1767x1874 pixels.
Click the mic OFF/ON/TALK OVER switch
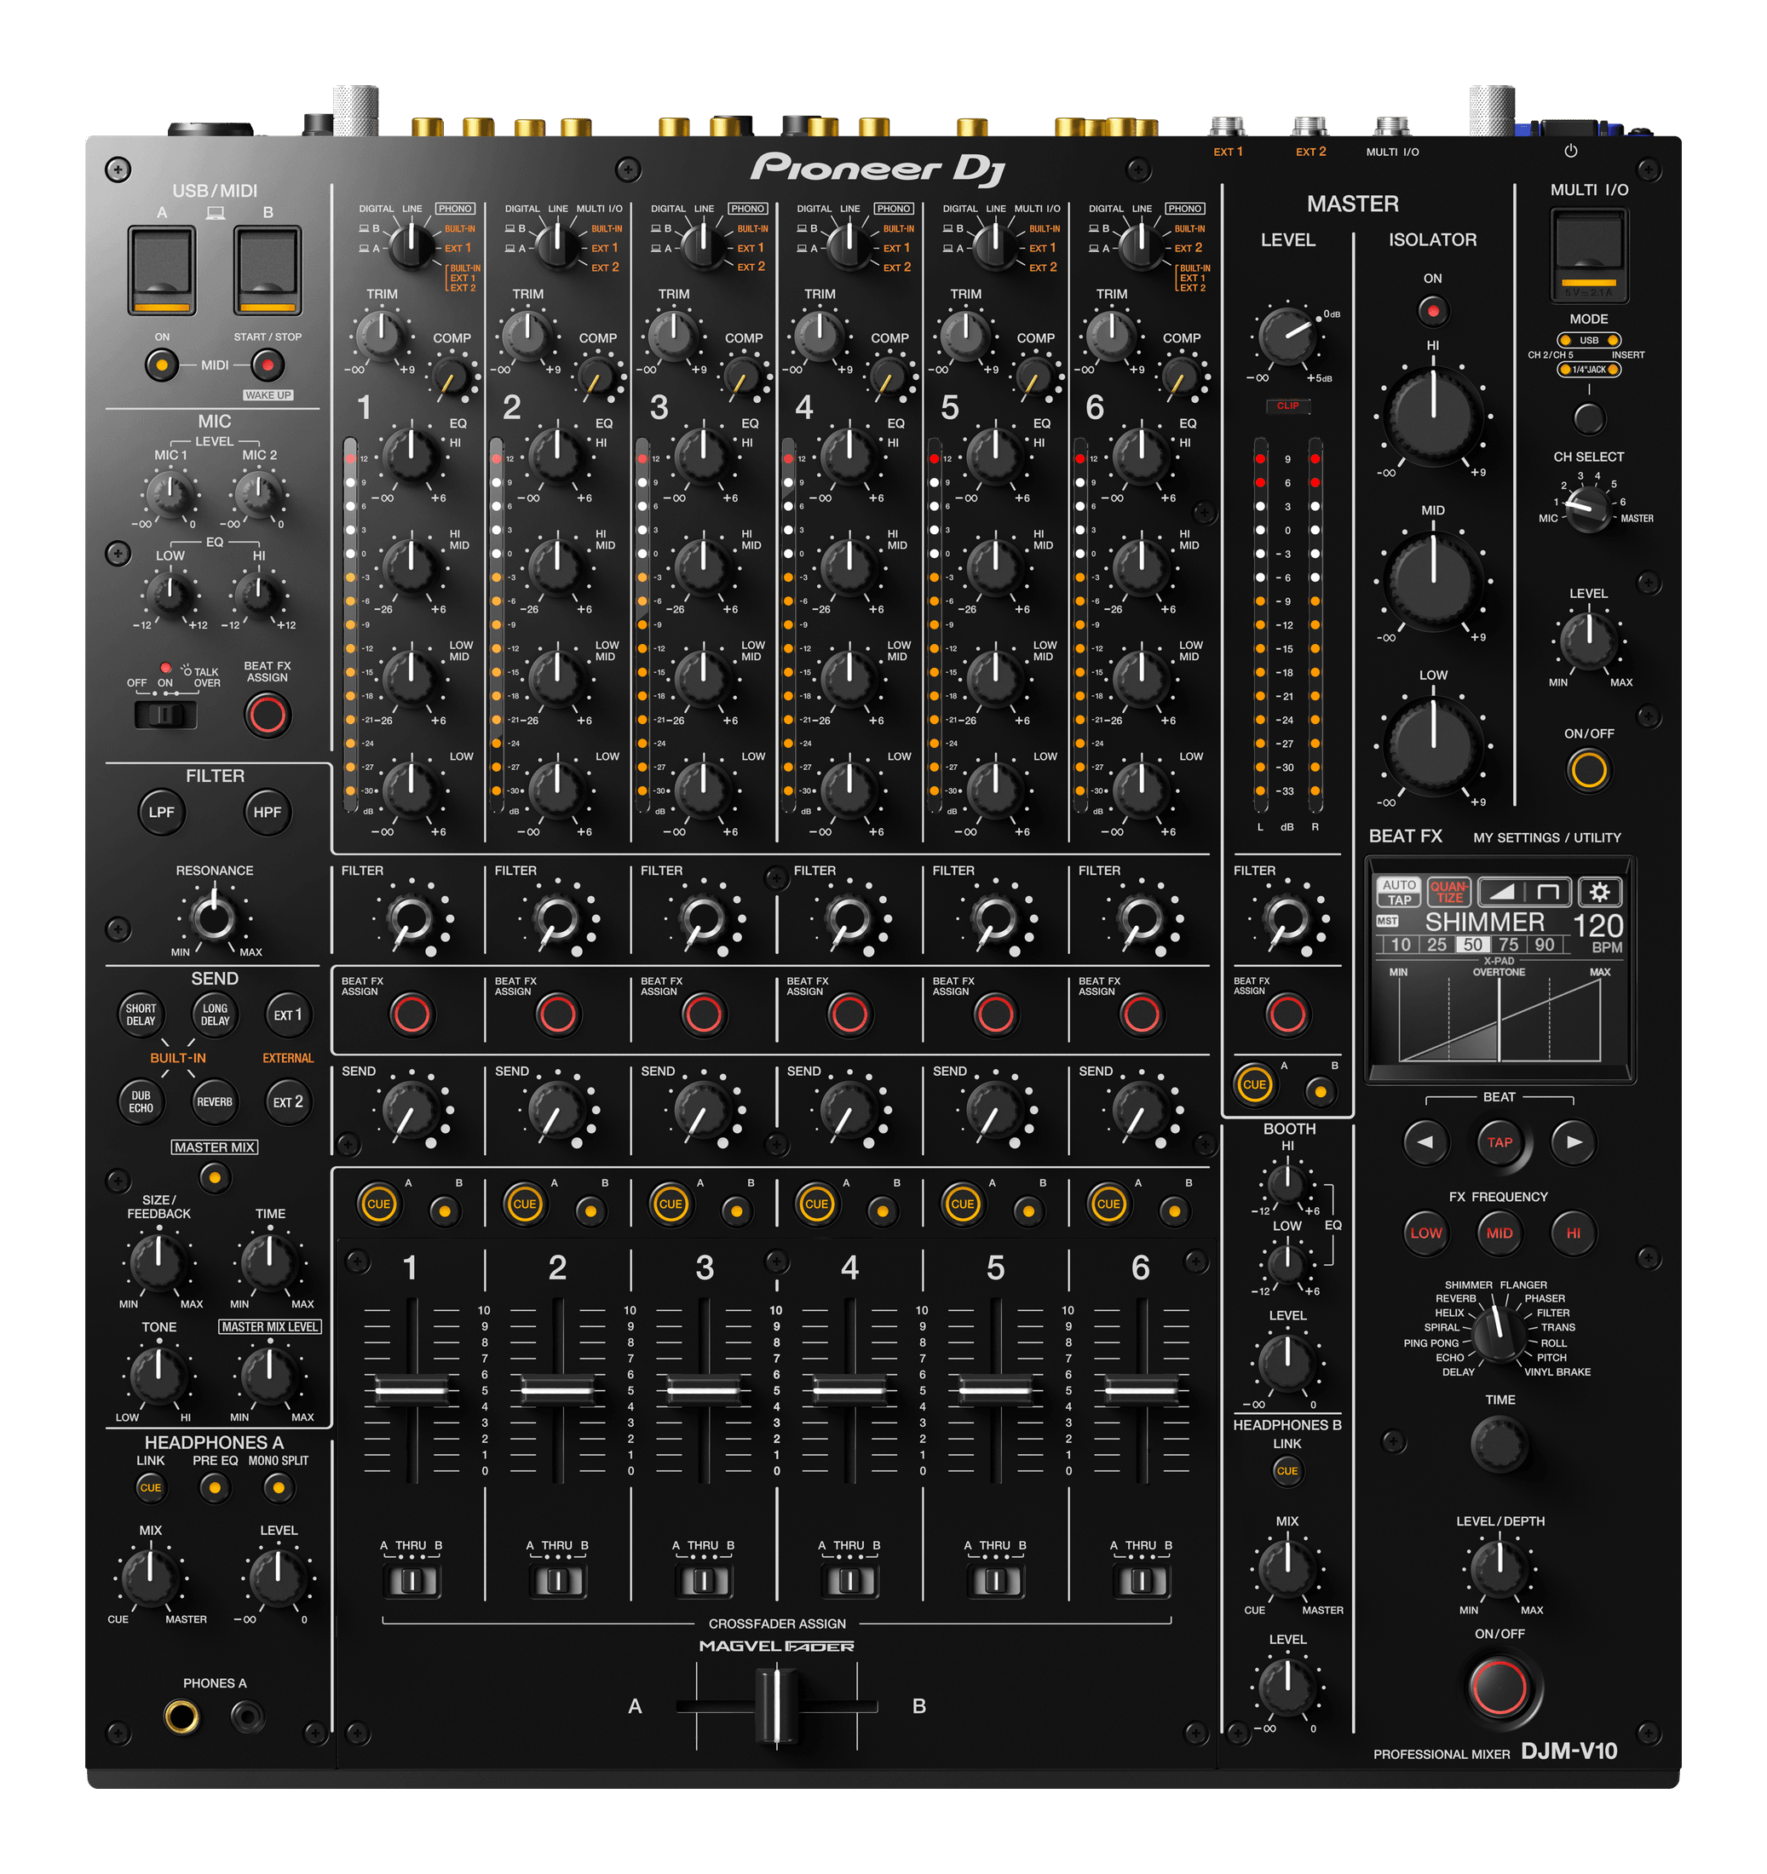[x=165, y=714]
